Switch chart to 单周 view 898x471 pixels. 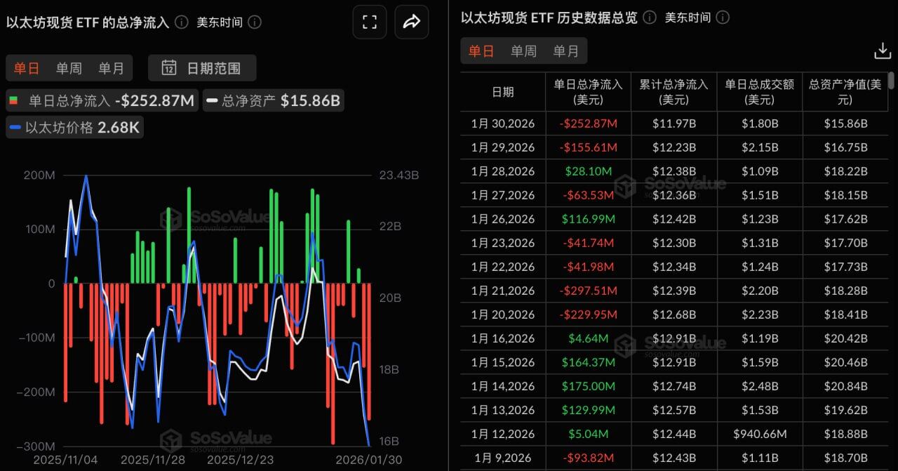pyautogui.click(x=68, y=68)
